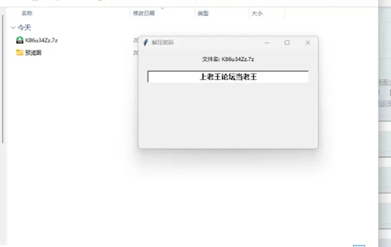Click the file explorer's left vertical scrollbar
Screen dimensions: 391x247
tap(3, 79)
